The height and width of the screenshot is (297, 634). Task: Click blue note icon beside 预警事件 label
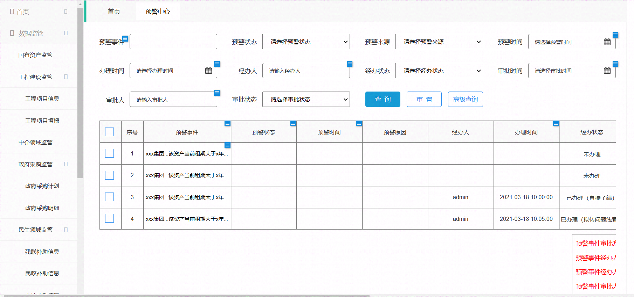coord(125,38)
